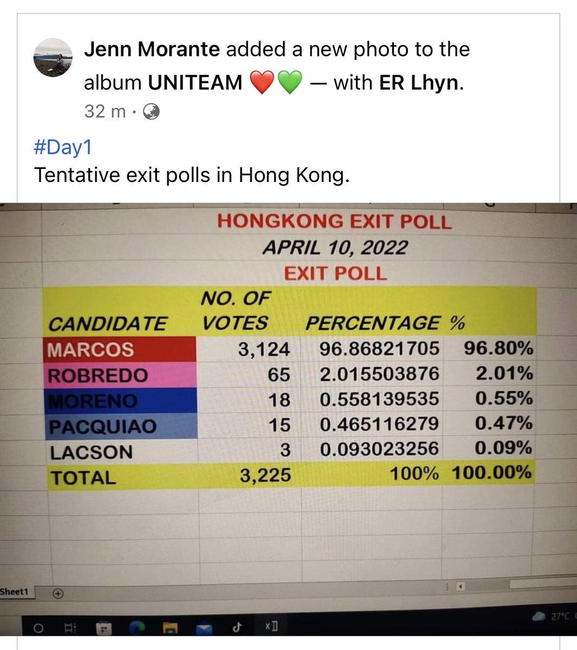Open the Mail app in taskbar
577x650 pixels.
click(x=204, y=628)
